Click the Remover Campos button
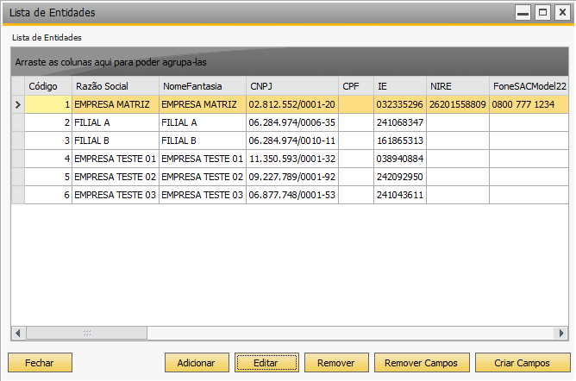Screen dimensions: 576x381 (x=422, y=363)
